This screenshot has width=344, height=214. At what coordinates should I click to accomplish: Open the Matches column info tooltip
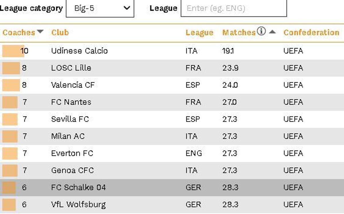point(262,31)
